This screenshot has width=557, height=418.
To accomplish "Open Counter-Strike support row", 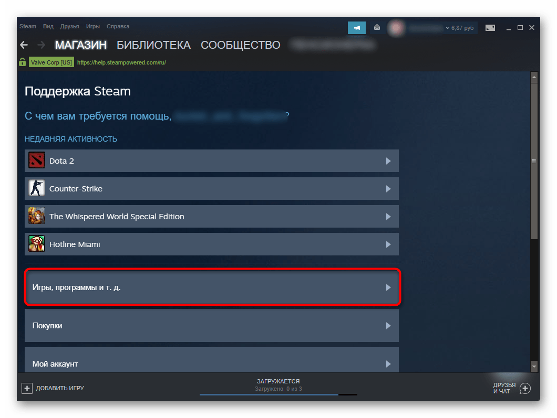I will [x=212, y=189].
